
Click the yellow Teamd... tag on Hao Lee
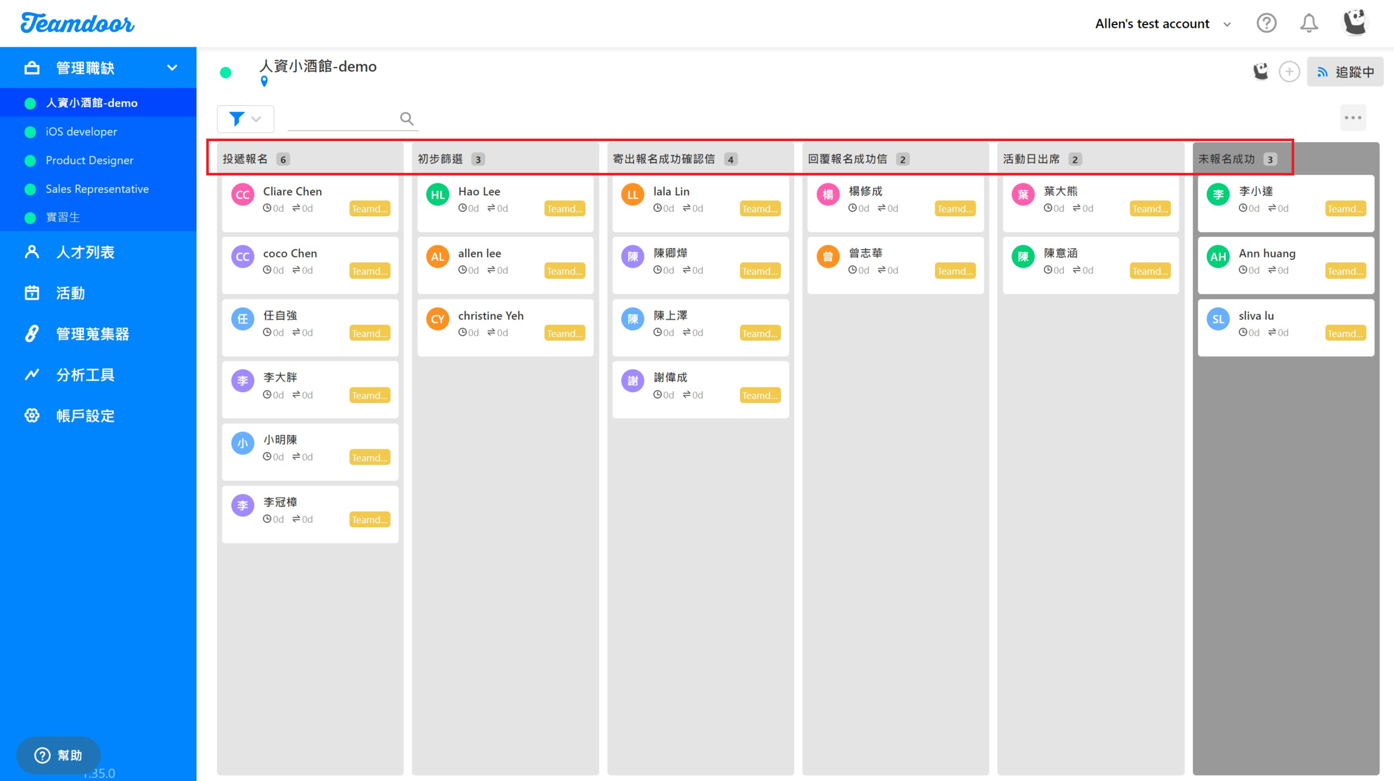(x=564, y=209)
